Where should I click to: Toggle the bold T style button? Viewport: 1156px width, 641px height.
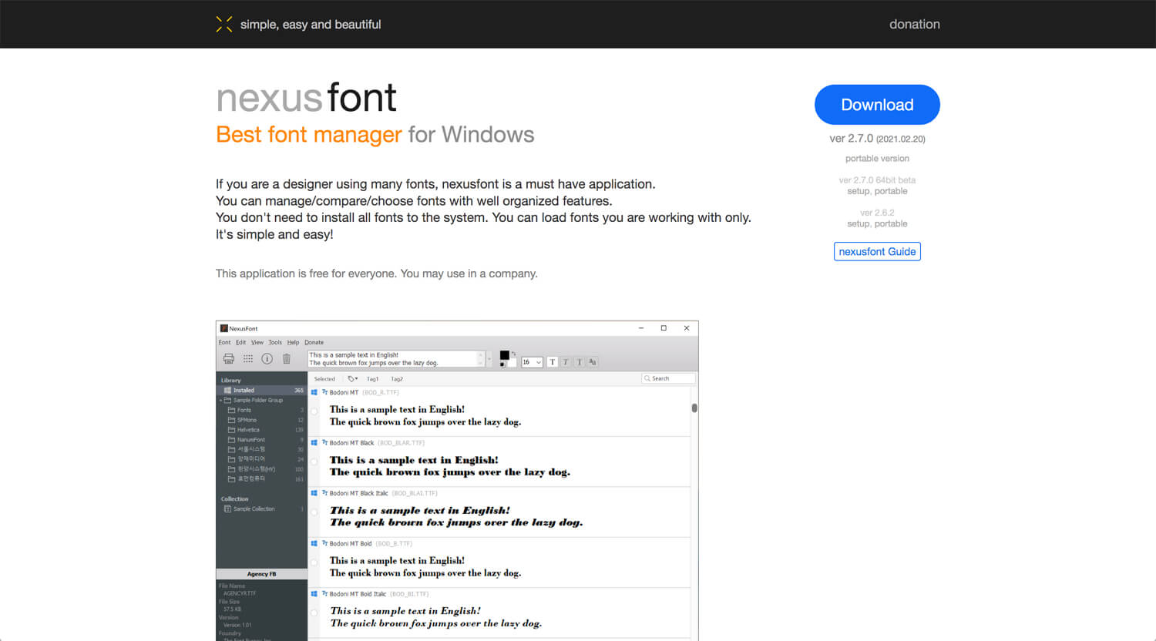(x=553, y=362)
